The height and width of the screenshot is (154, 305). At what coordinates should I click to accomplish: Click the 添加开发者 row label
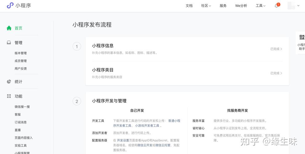coord(100,133)
